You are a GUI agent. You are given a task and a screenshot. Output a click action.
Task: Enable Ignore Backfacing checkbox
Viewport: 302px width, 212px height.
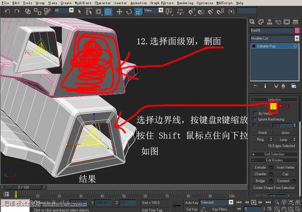(x=255, y=119)
